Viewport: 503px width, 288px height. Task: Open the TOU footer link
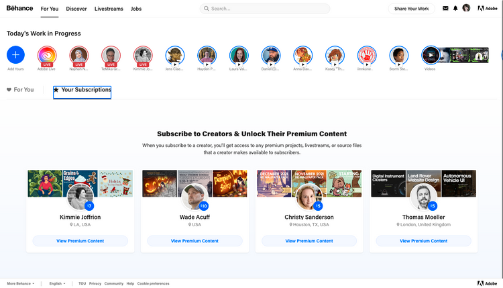pyautogui.click(x=82, y=283)
